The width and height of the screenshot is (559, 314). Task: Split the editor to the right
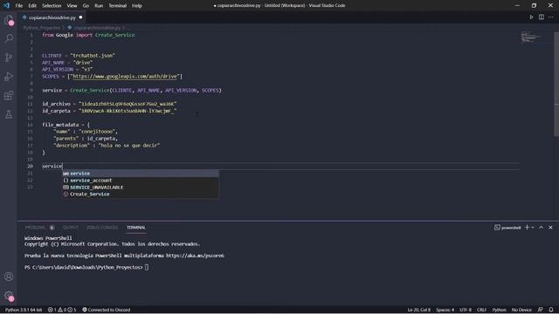[x=542, y=17]
